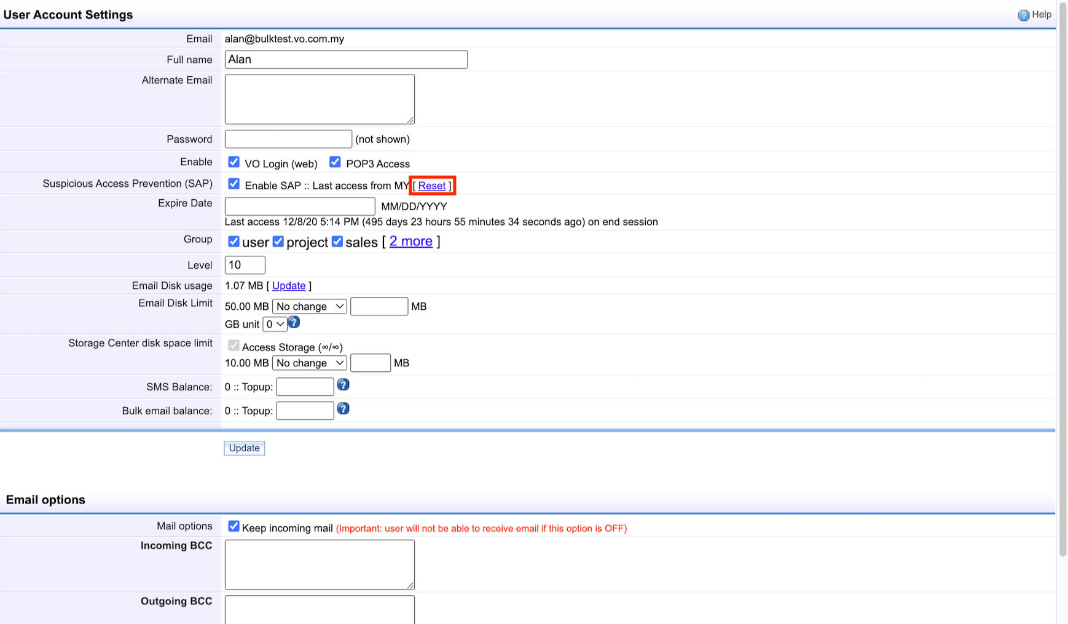Open Storage Center No change dropdown
The height and width of the screenshot is (624, 1068).
point(310,363)
